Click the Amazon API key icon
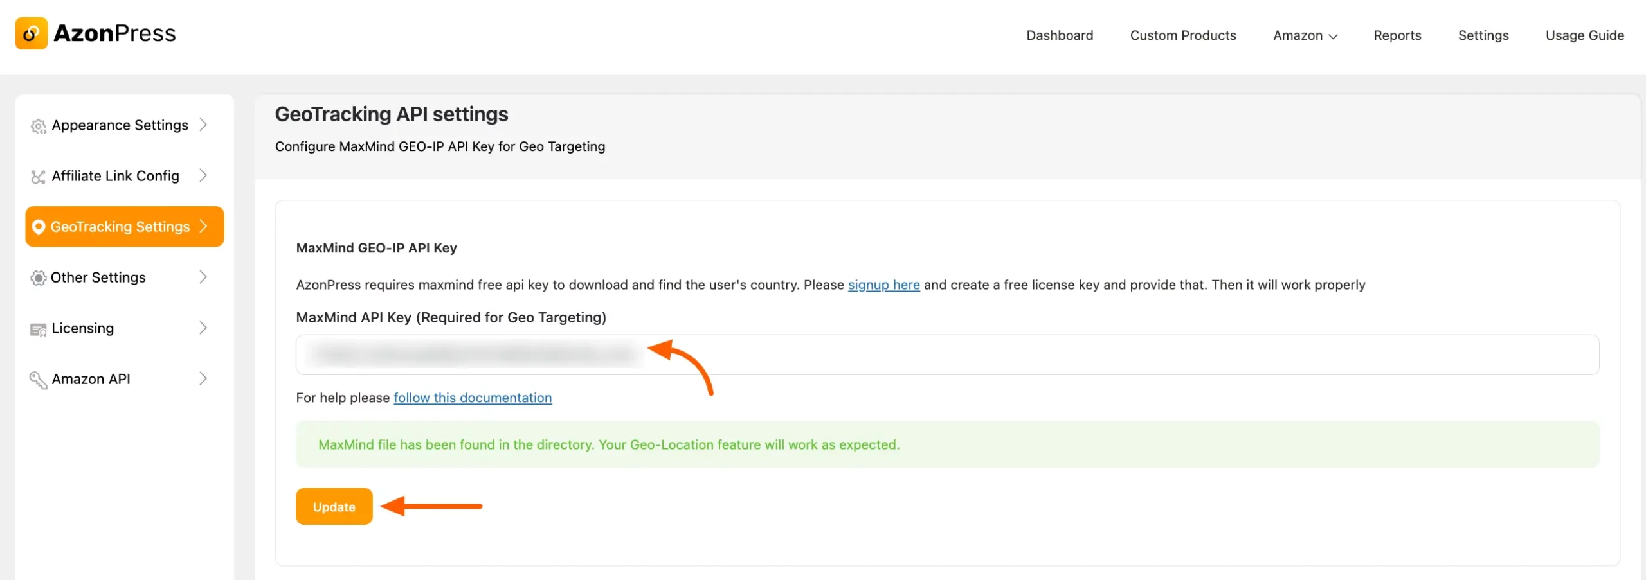This screenshot has width=1646, height=580. (x=38, y=380)
